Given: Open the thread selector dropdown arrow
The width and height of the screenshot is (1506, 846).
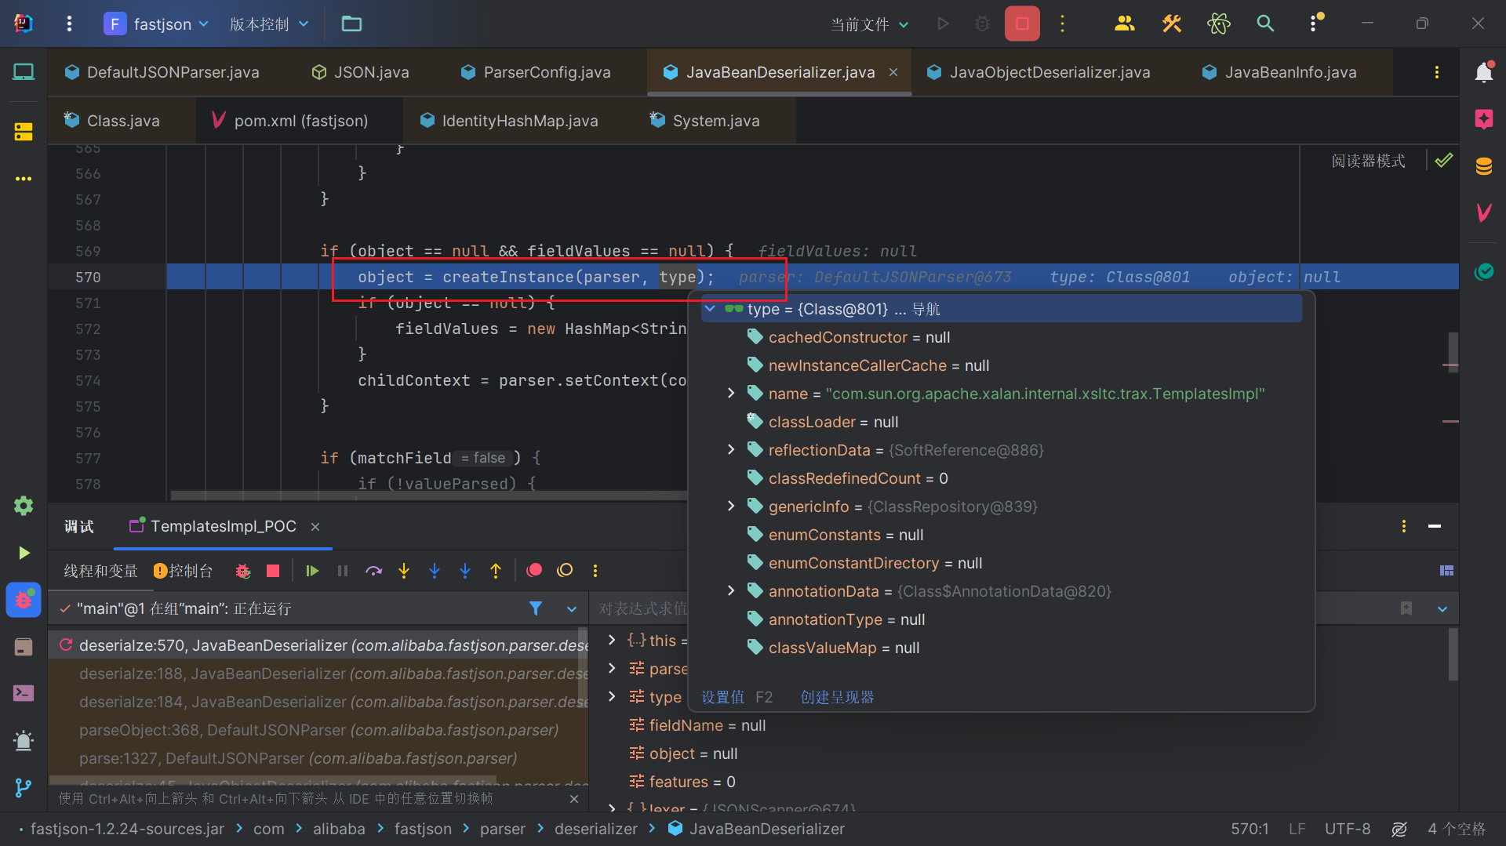Looking at the screenshot, I should (572, 608).
